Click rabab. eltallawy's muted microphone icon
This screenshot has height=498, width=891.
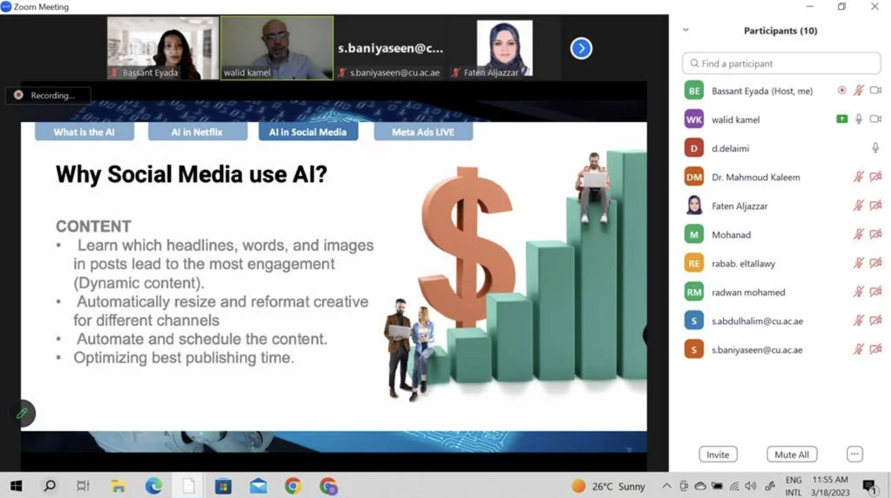click(x=859, y=263)
